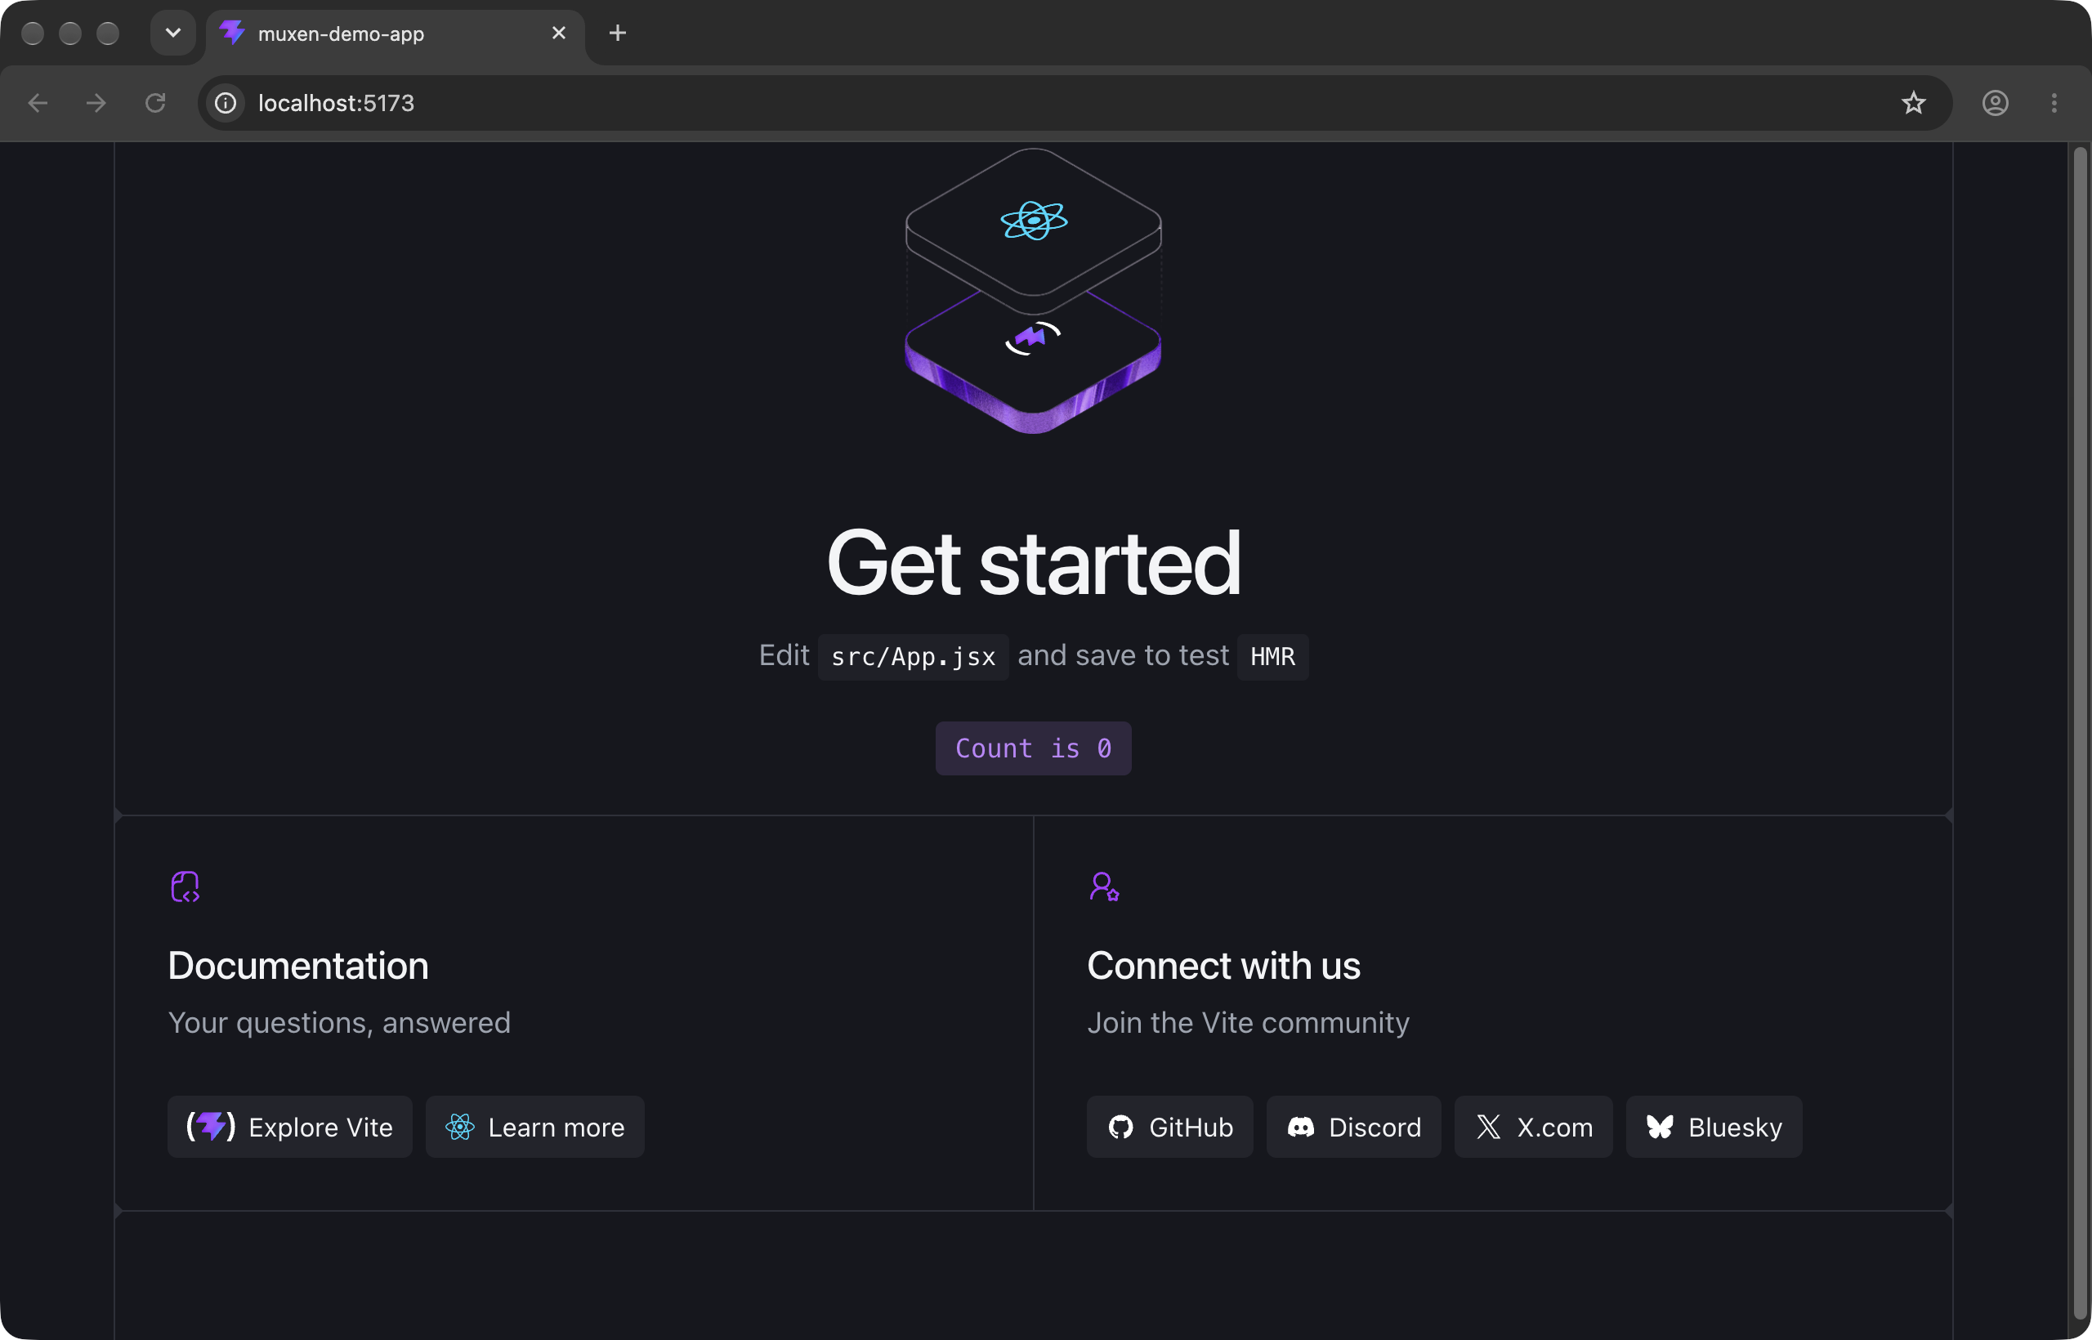Open the Chrome three-dot menu
The width and height of the screenshot is (2092, 1340).
pyautogui.click(x=2054, y=103)
